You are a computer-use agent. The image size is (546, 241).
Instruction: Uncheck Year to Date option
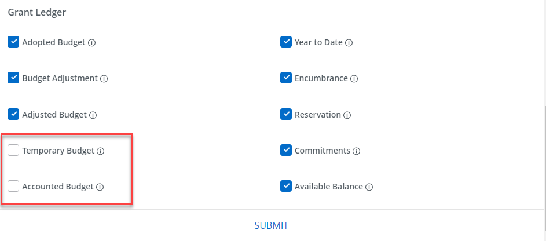pyautogui.click(x=286, y=42)
